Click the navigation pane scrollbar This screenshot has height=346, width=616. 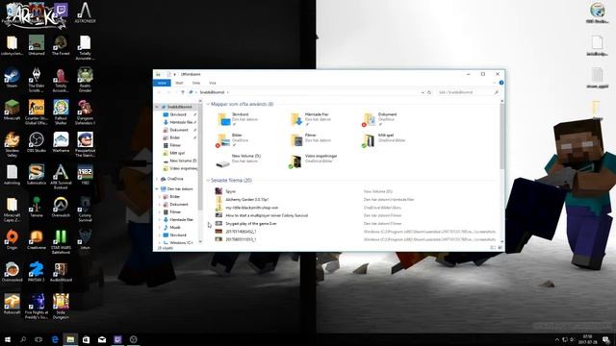pyautogui.click(x=200, y=157)
